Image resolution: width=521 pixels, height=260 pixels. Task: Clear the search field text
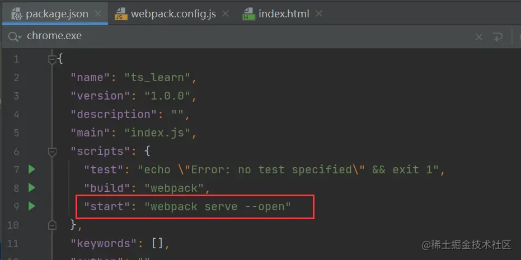pyautogui.click(x=479, y=37)
